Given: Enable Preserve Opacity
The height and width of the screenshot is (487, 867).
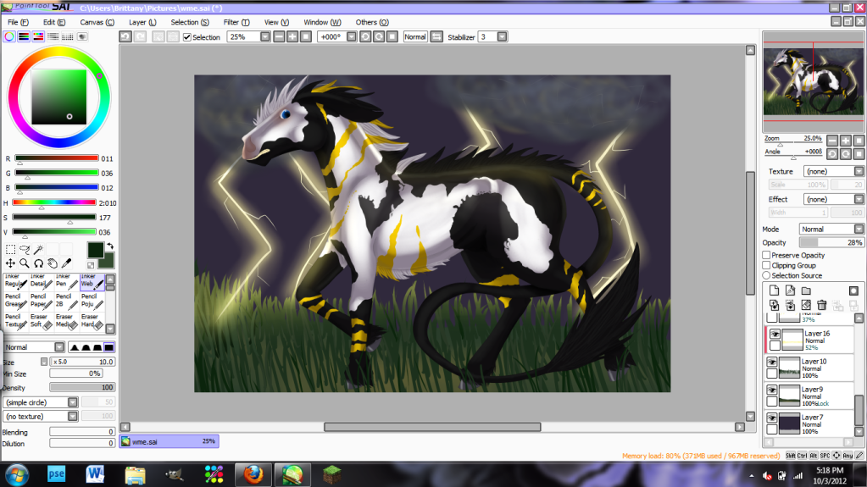Looking at the screenshot, I should point(766,256).
